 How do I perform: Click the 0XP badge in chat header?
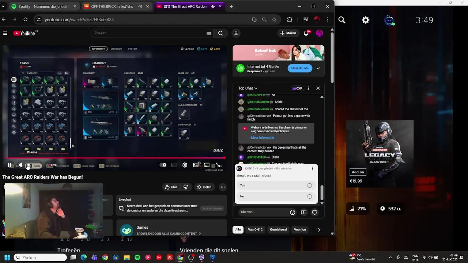click(297, 88)
